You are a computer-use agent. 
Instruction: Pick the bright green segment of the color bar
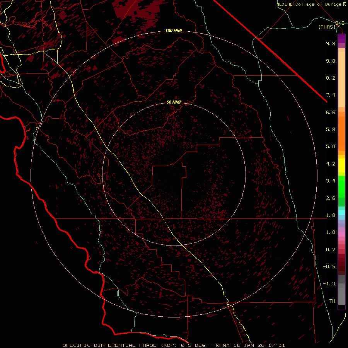click(x=341, y=187)
